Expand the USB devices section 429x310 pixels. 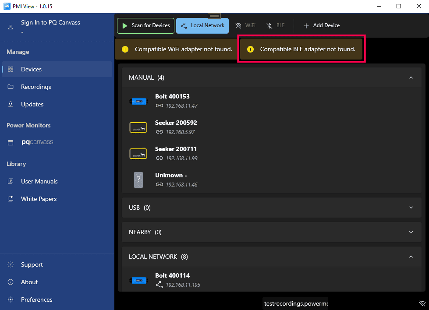tap(411, 208)
